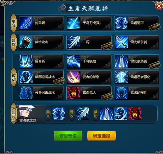Select the 武者的杀意 purple slash icon
Image resolution: width=163 pixels, height=154 pixels.
tap(74, 77)
